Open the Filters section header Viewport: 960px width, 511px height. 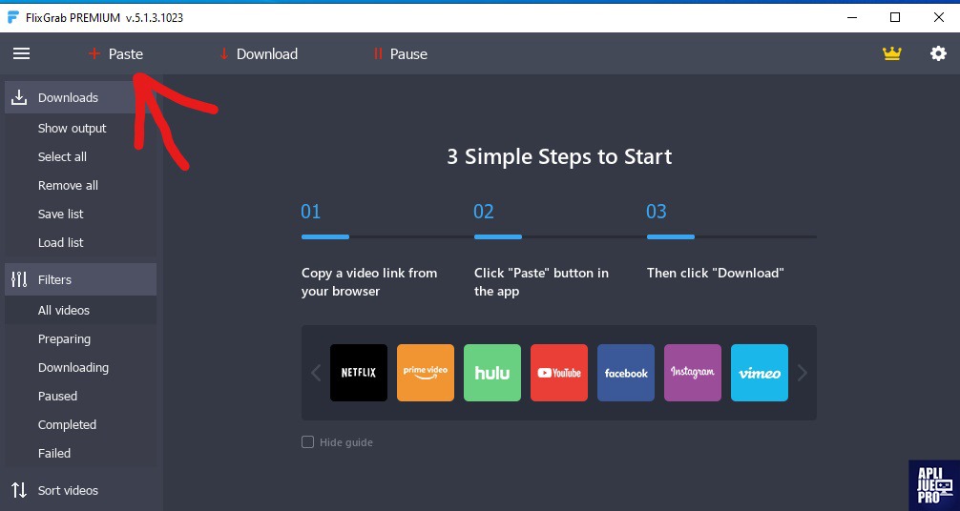pos(81,279)
